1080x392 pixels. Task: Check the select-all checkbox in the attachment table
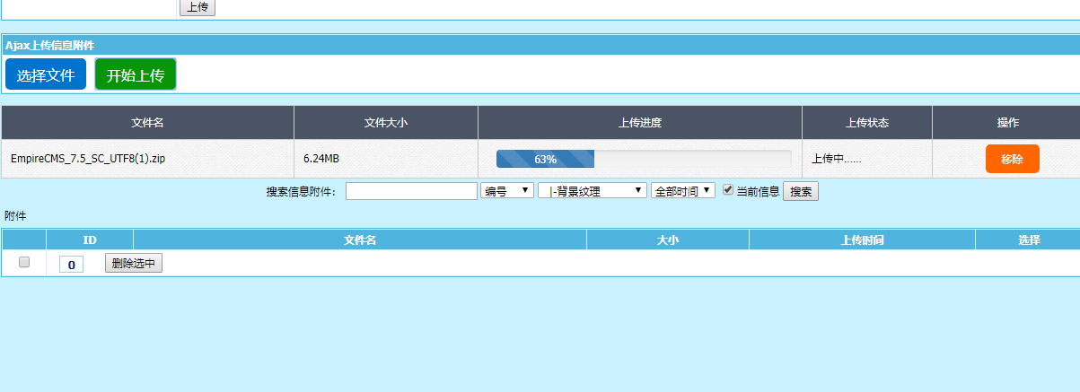click(x=24, y=262)
